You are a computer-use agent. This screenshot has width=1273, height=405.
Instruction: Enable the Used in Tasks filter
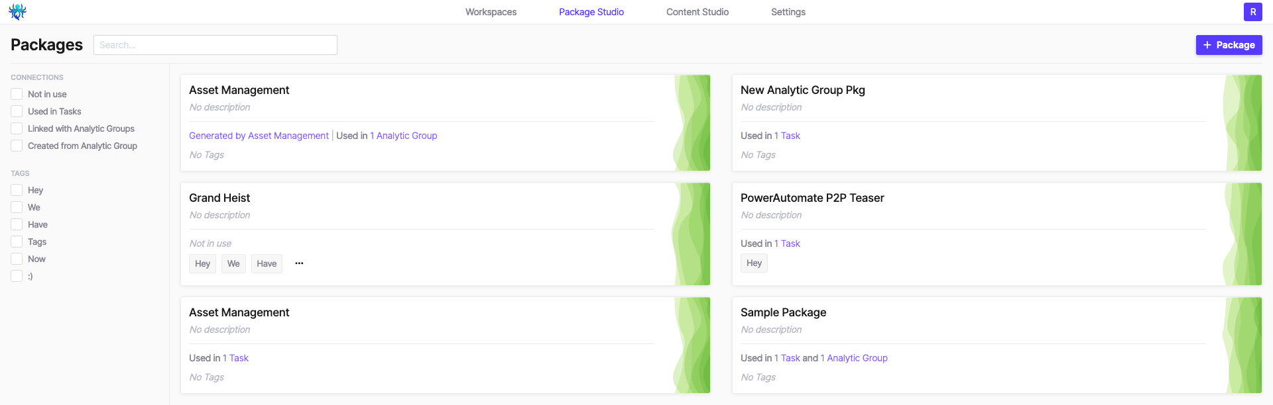point(17,111)
